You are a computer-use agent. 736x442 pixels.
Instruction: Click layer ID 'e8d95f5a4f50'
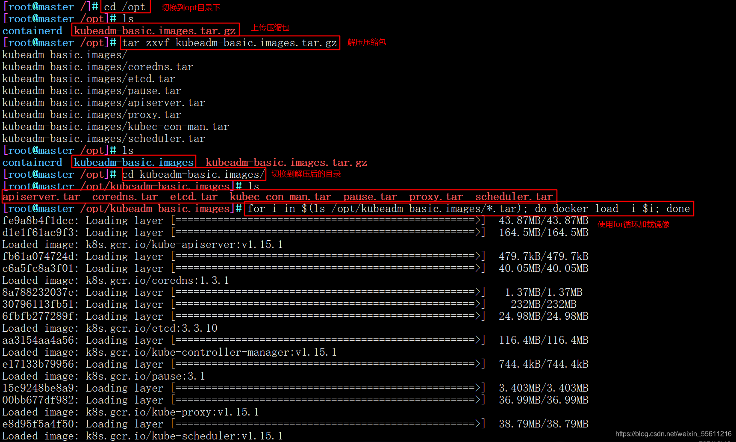tap(38, 424)
